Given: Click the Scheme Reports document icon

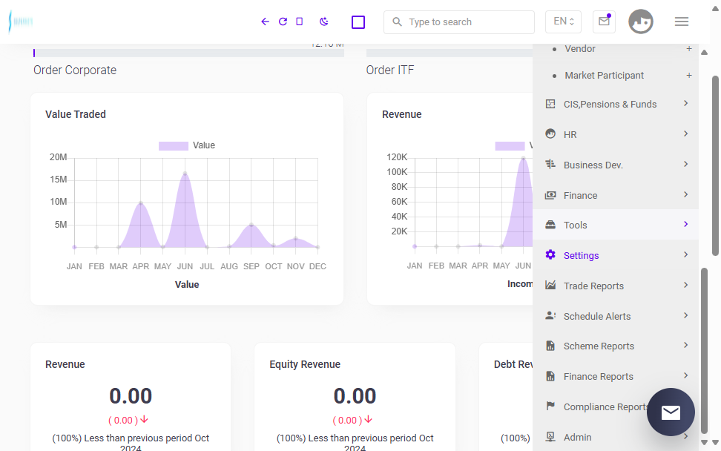Looking at the screenshot, I should (550, 346).
